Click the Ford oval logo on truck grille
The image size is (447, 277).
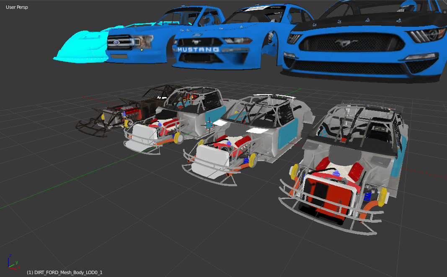click(116, 42)
